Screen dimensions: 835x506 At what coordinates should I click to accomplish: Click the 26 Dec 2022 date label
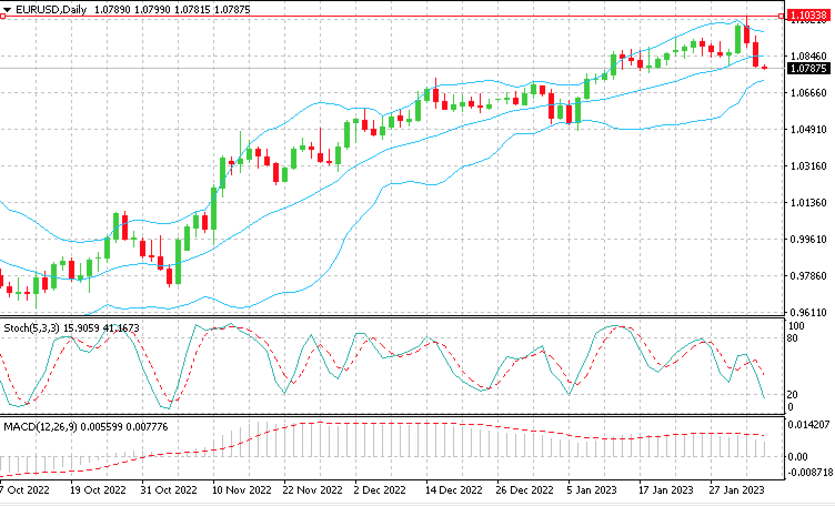click(x=526, y=490)
